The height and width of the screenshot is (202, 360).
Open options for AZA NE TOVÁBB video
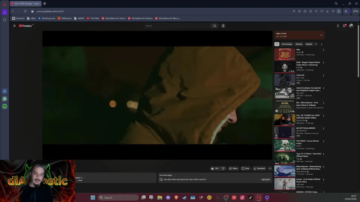coord(323,116)
